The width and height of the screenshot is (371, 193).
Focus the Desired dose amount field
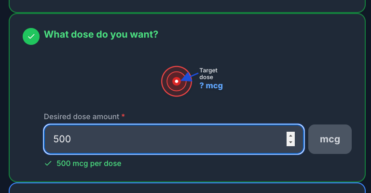pyautogui.click(x=174, y=139)
